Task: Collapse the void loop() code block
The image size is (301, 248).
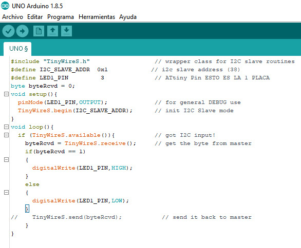Action: tap(6, 127)
